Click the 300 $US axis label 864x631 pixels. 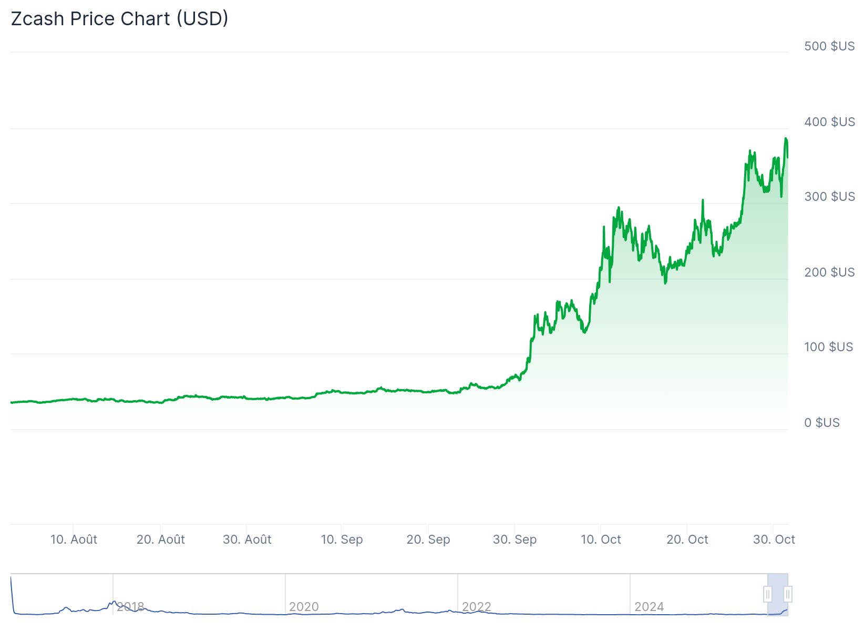coord(829,197)
